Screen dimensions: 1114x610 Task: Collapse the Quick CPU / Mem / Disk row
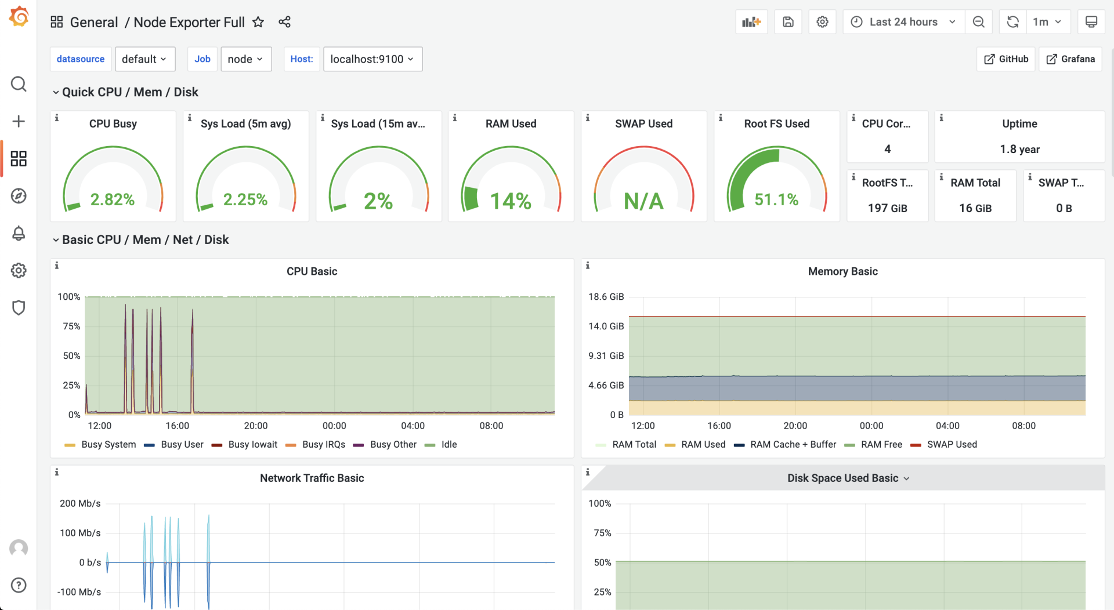click(x=129, y=92)
